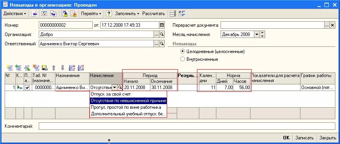Click the arrow icon in row 1 K column
Screen dimensions: 340x144
tap(20, 88)
